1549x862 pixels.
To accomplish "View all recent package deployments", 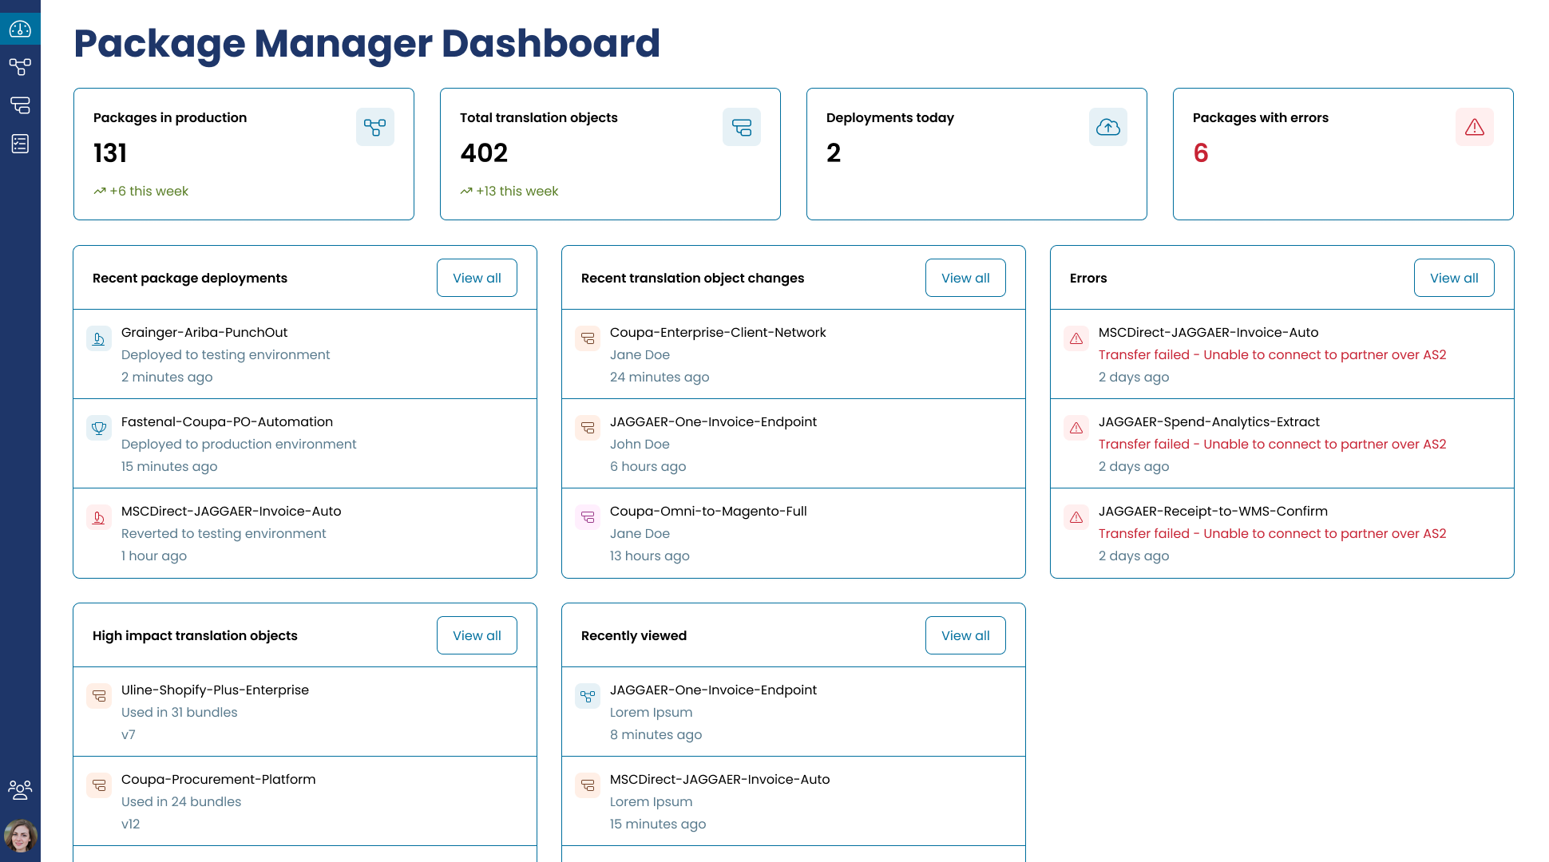I will pyautogui.click(x=477, y=278).
